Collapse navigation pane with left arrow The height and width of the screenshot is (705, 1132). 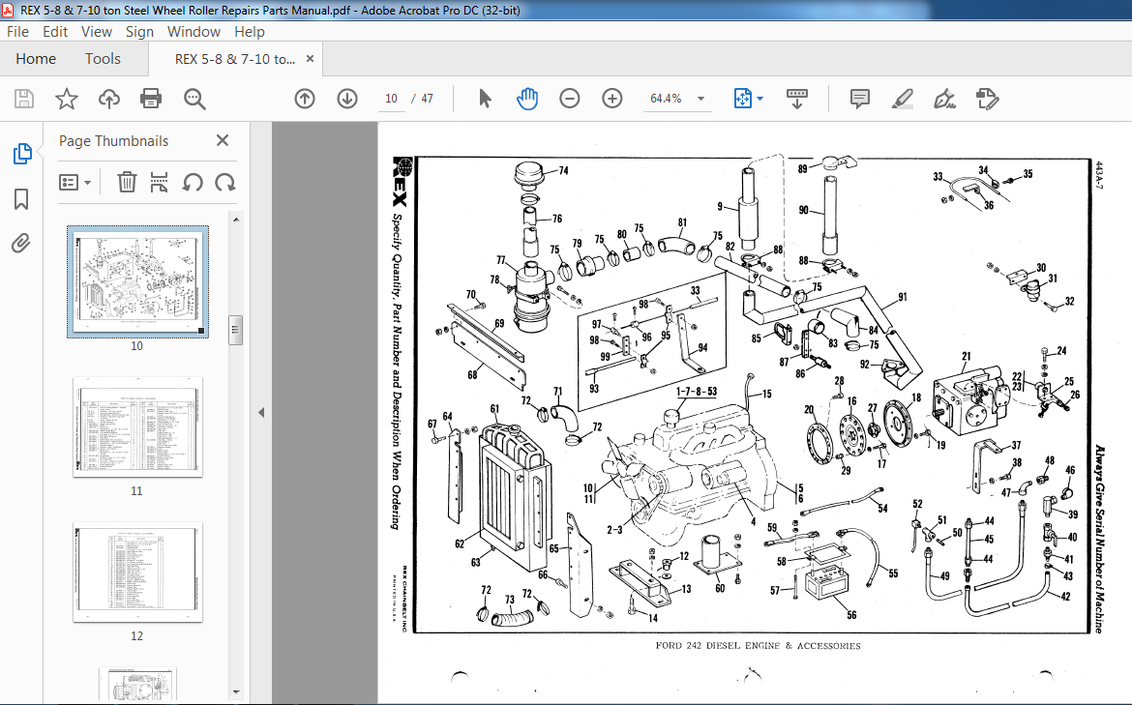coord(261,413)
